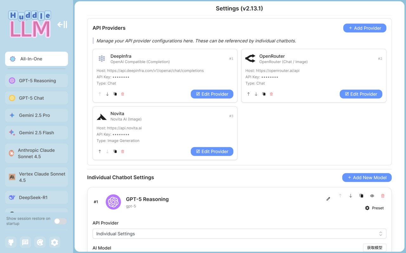Click the "API Providers" heading

[109, 28]
